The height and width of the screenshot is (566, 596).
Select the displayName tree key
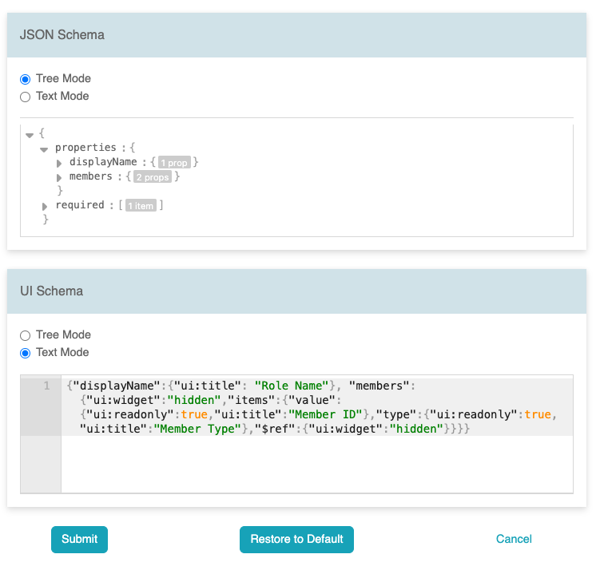tap(103, 162)
